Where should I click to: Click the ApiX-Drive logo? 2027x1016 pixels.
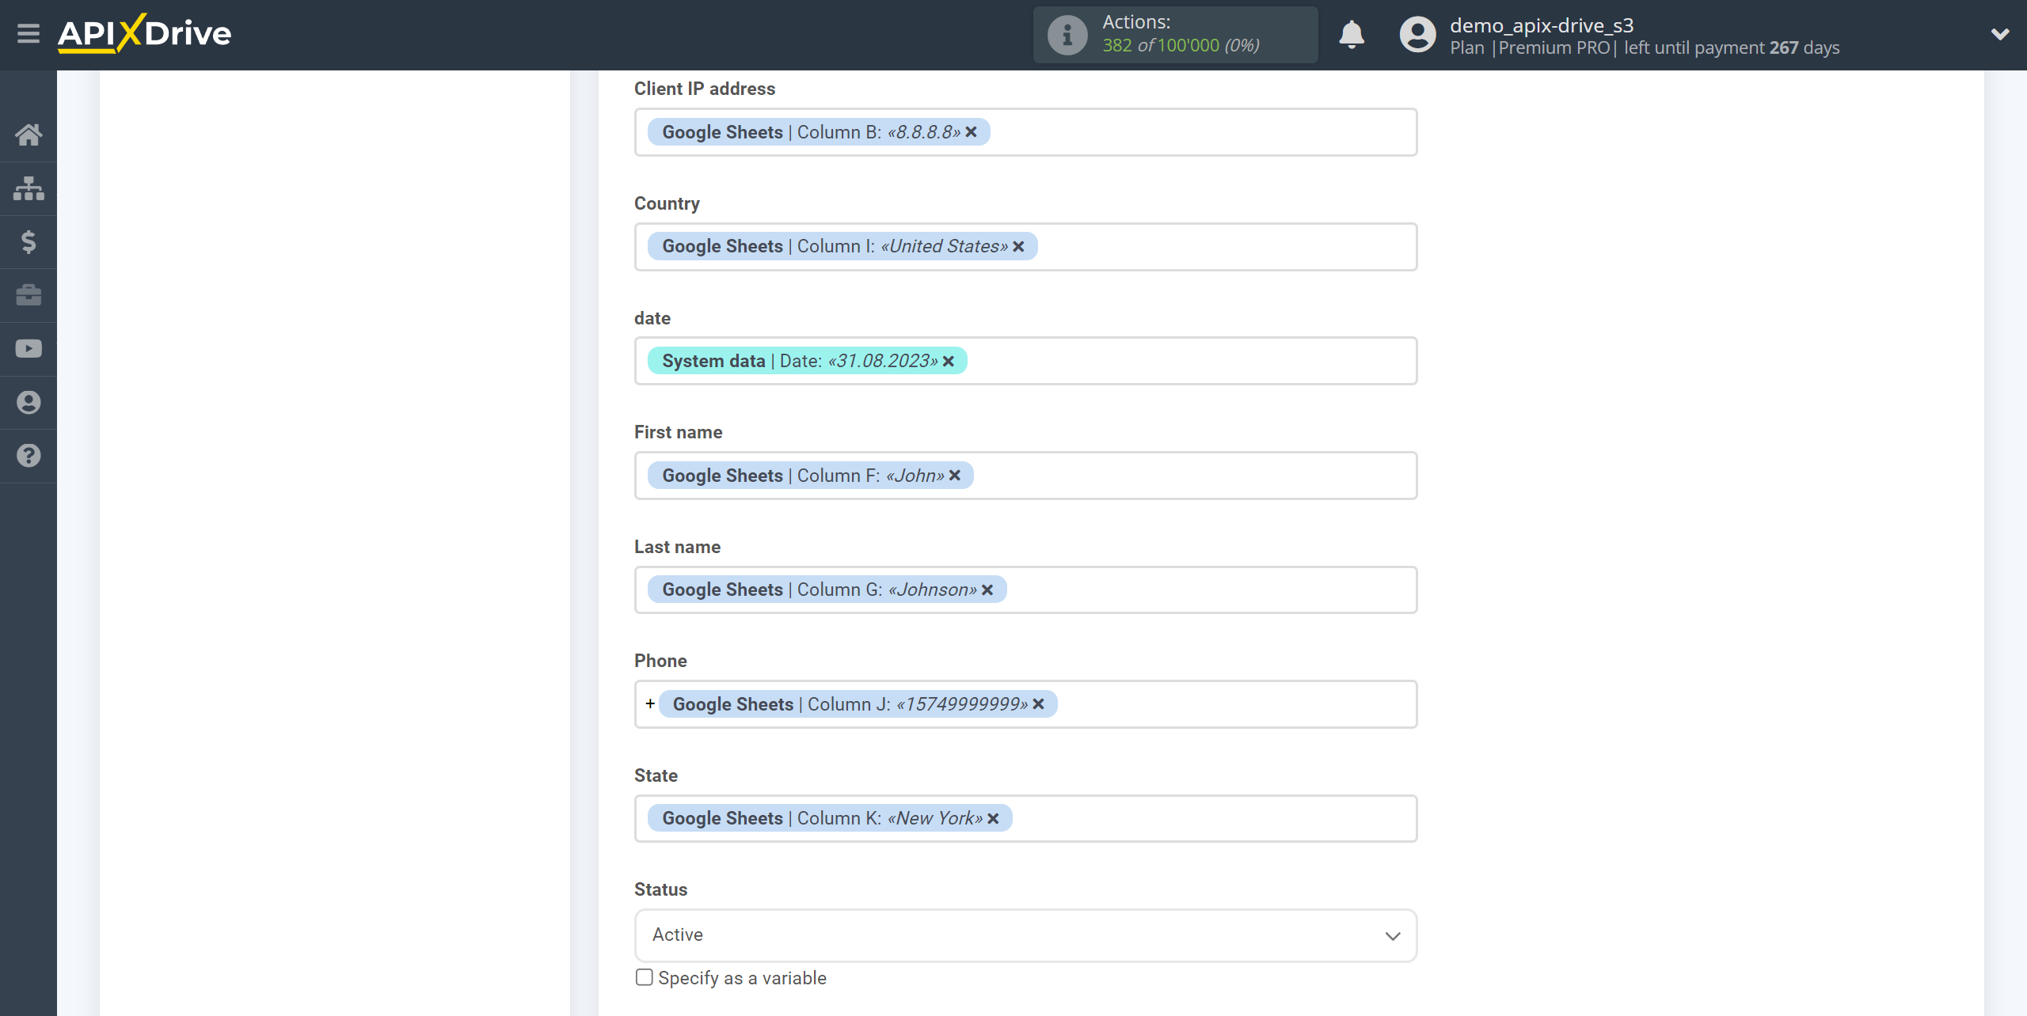144,33
